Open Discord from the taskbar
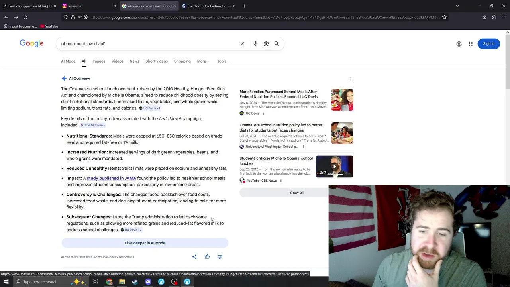The image size is (510, 287). click(x=148, y=282)
